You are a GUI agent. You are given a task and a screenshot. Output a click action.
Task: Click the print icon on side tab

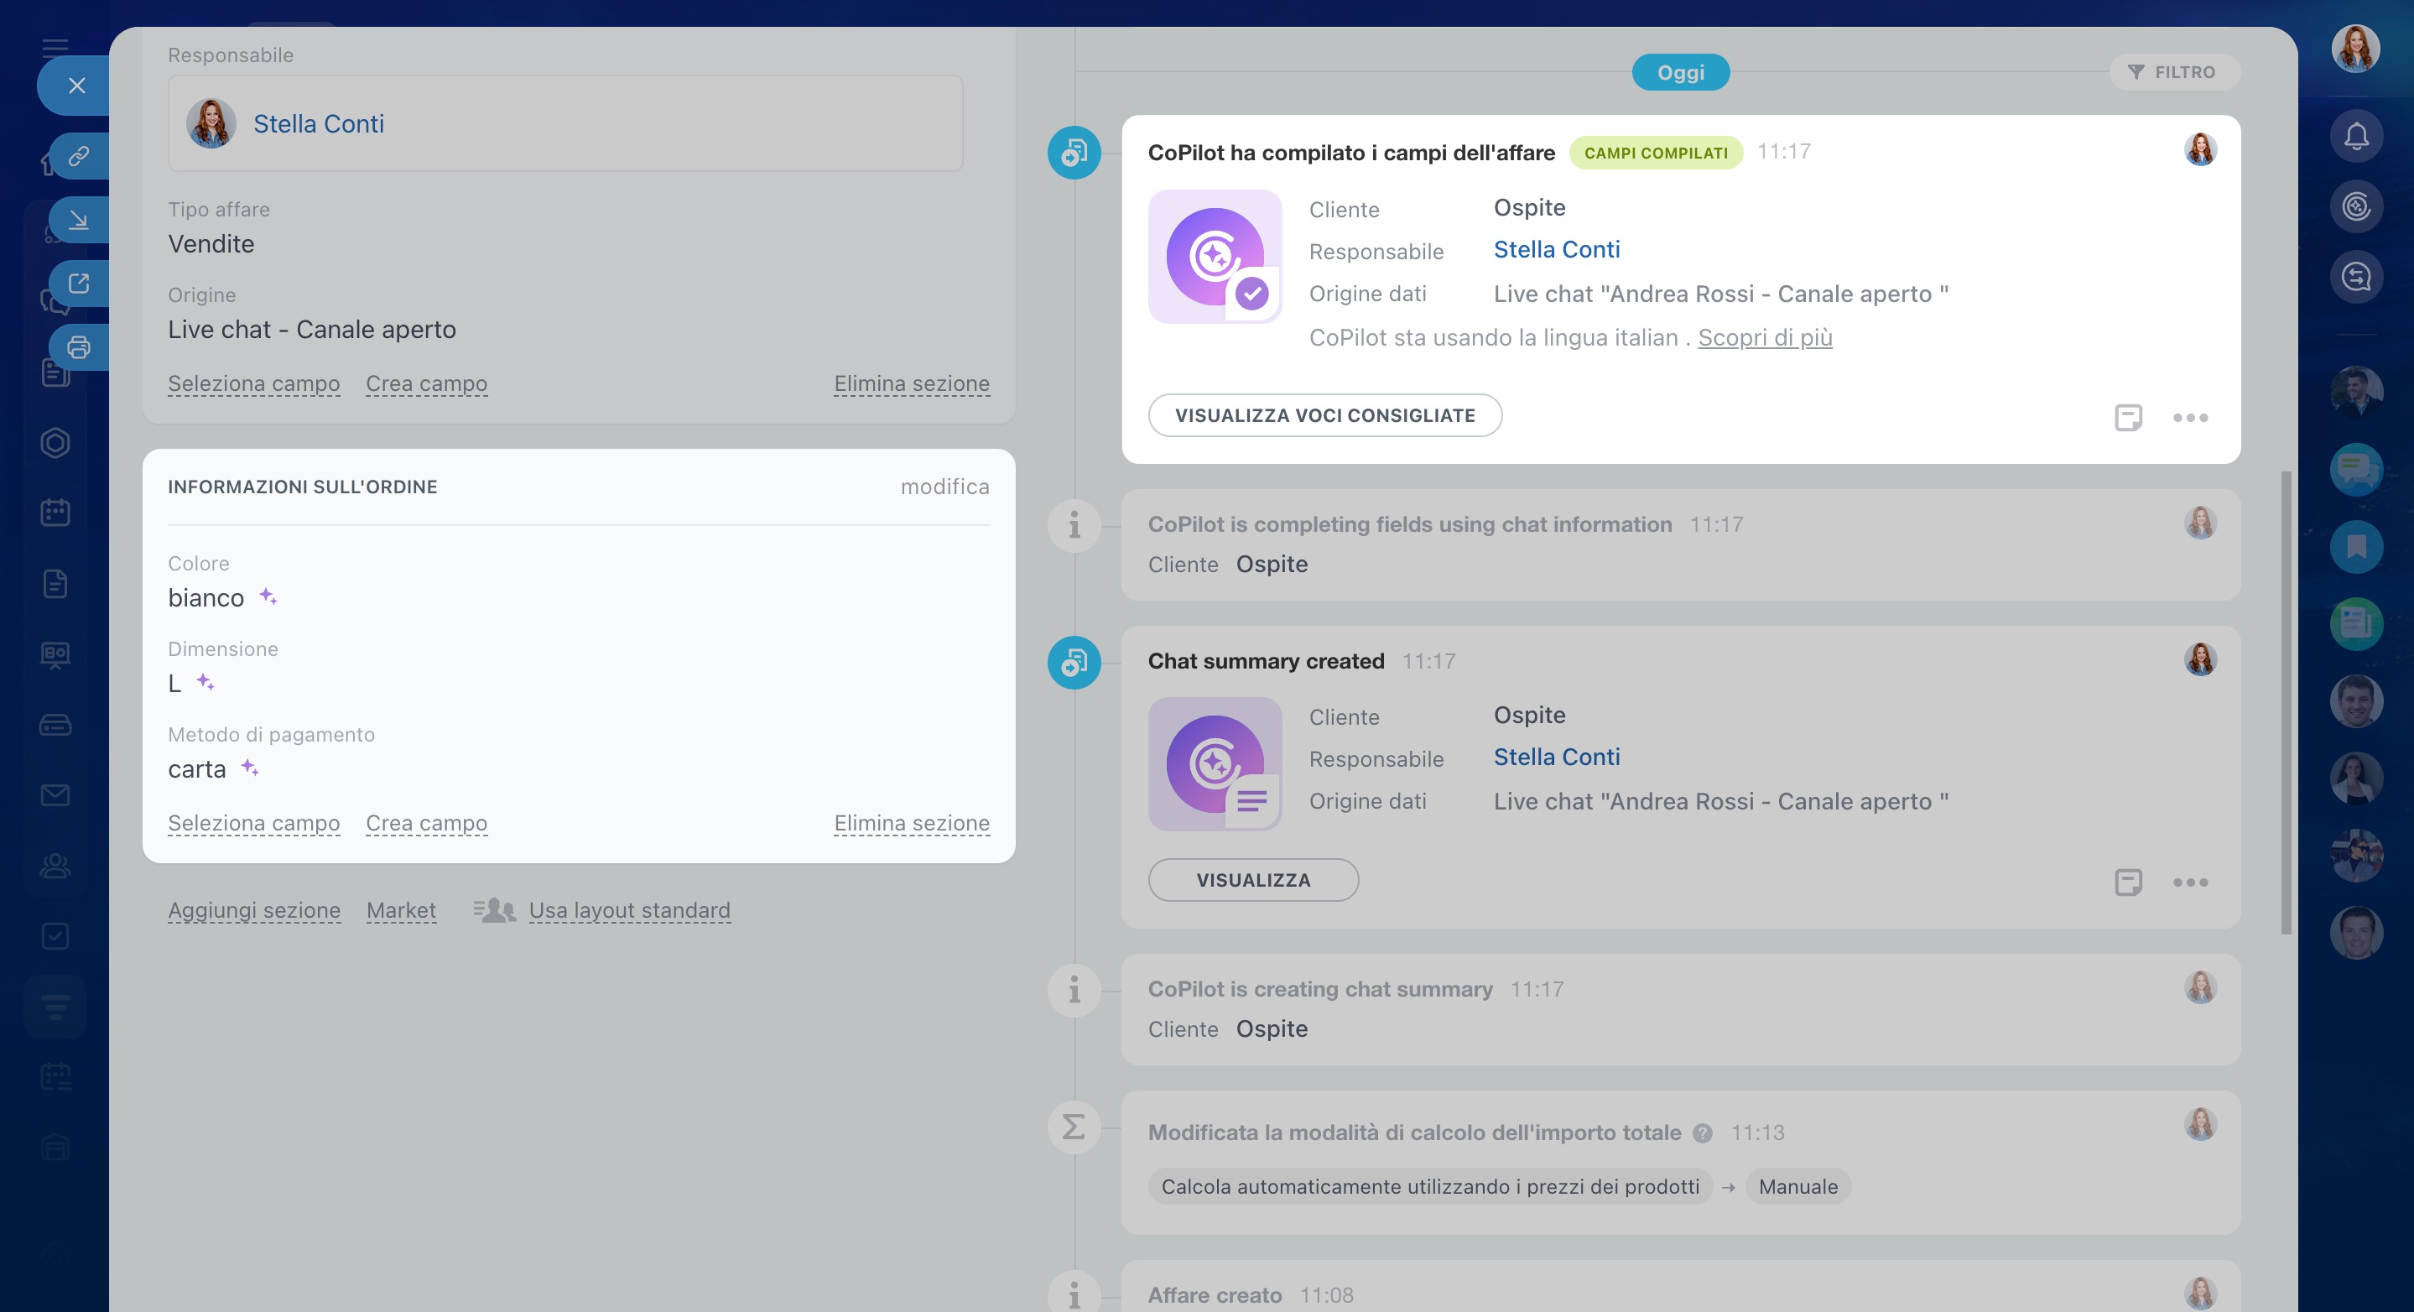[x=79, y=347]
